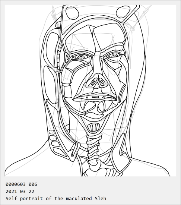Screen dimensions: 181x205
Task: Click the portrait's right concentric-ring eye
Action: pyautogui.click(x=115, y=55)
